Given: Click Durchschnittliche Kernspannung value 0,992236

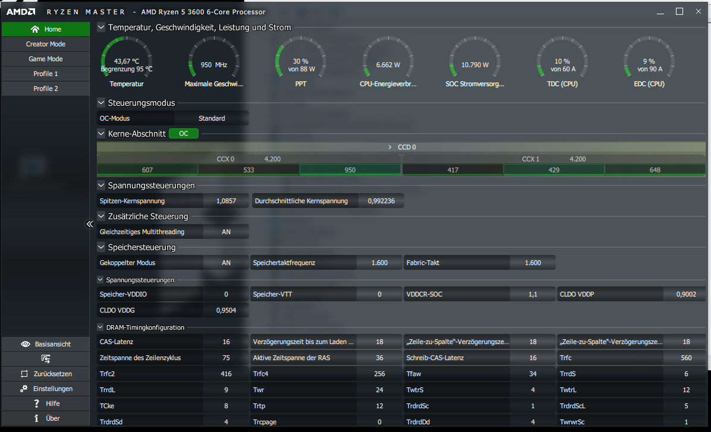Looking at the screenshot, I should [381, 201].
